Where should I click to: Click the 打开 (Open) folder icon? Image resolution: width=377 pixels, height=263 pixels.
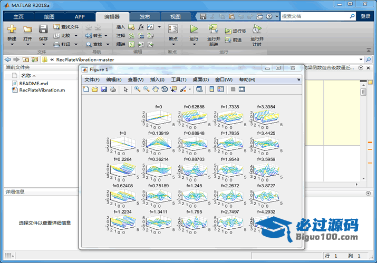27,29
